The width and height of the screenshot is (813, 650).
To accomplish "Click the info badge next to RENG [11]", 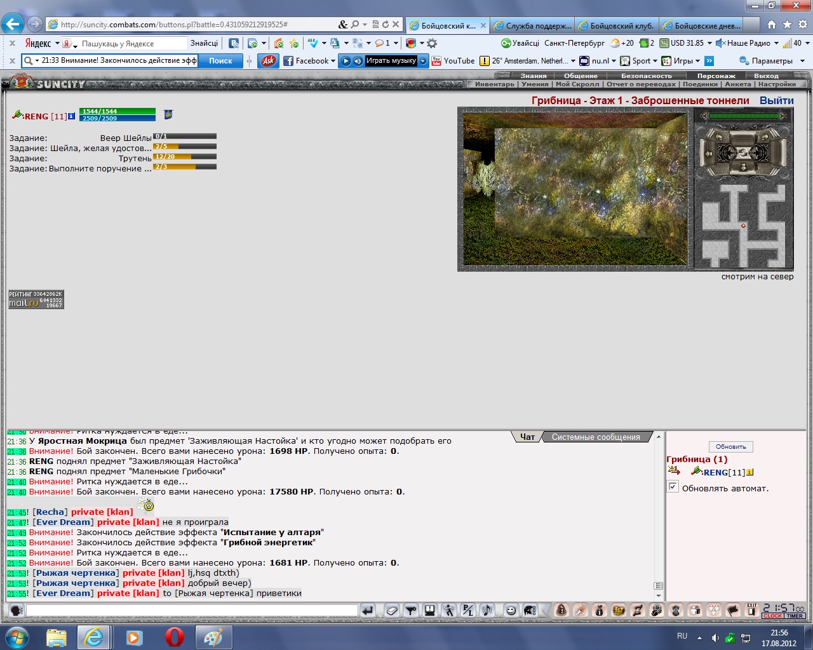I will pos(71,116).
